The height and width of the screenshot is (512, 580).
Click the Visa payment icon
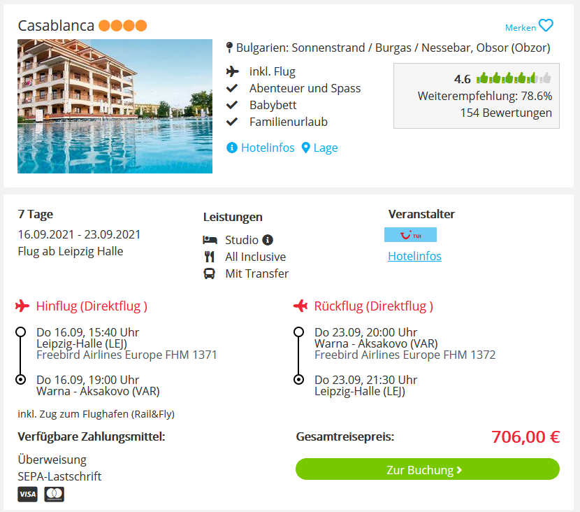tap(27, 495)
